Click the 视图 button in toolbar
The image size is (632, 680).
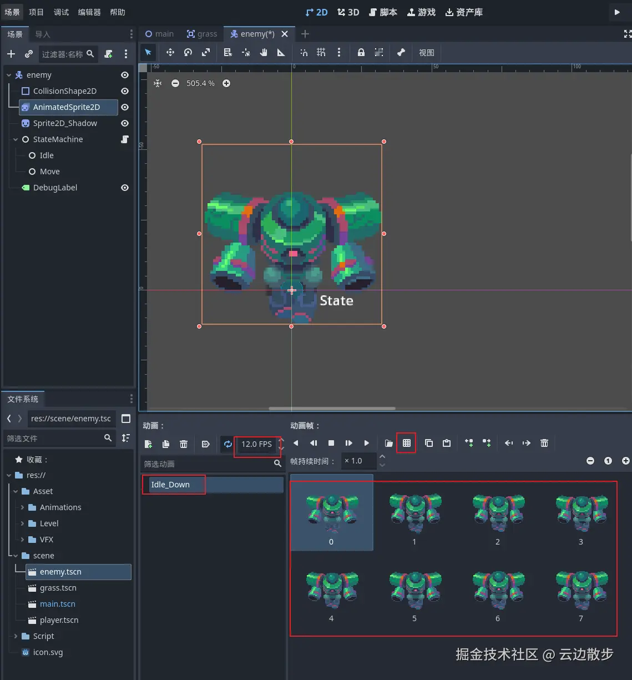click(426, 53)
